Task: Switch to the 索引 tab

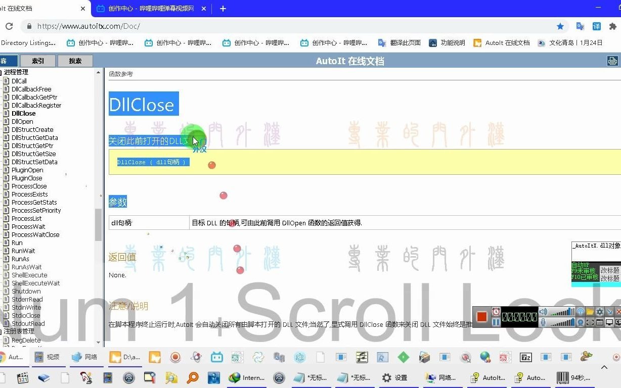Action: tap(38, 61)
